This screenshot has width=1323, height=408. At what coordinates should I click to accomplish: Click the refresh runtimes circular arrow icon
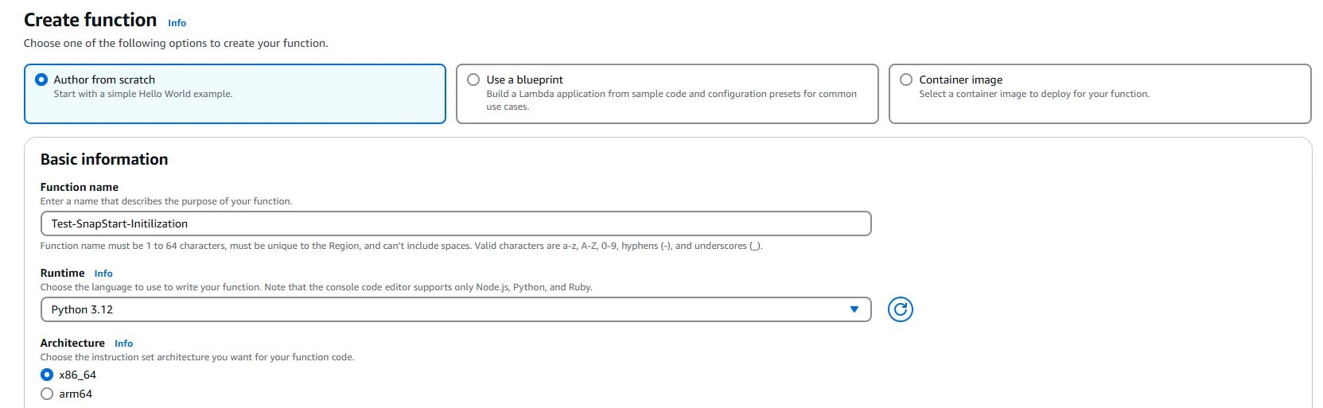point(900,309)
